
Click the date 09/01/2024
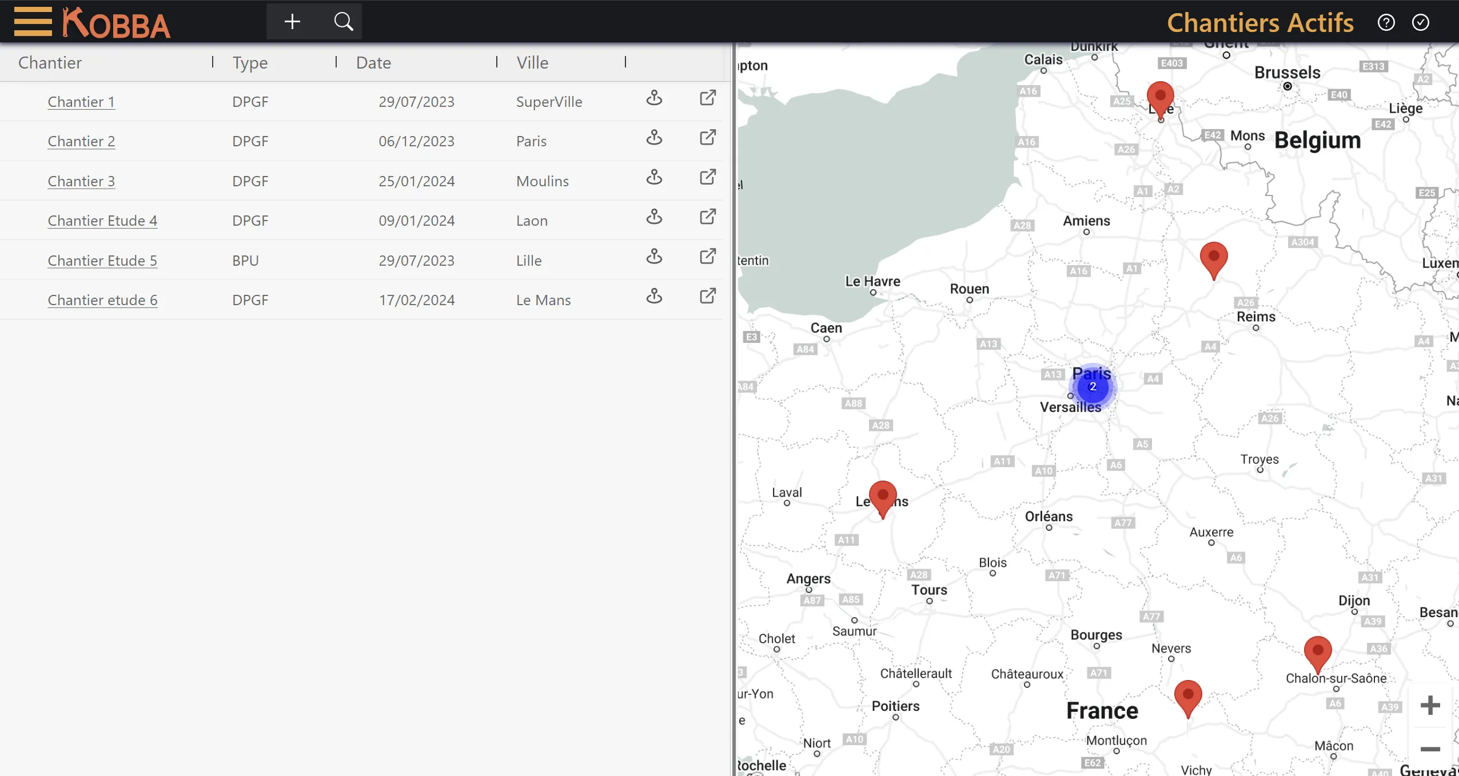[x=416, y=221]
